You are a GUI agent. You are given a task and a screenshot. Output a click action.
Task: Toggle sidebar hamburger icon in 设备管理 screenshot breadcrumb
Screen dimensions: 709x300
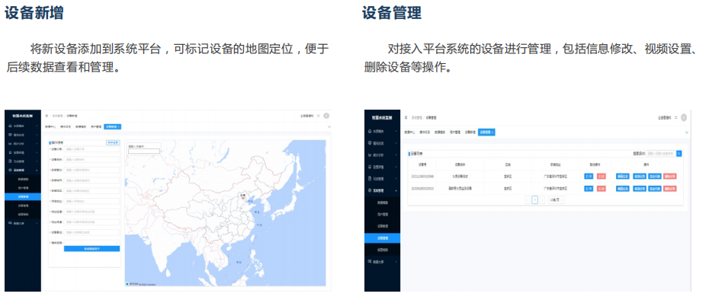pos(406,117)
